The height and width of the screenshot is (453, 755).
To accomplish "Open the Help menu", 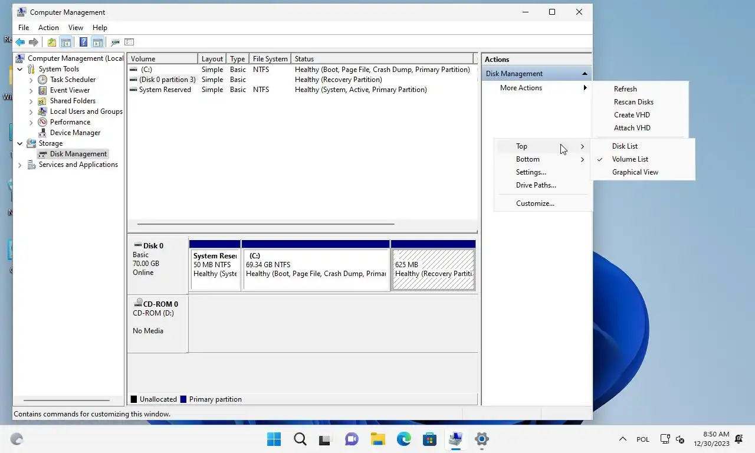I will (100, 28).
